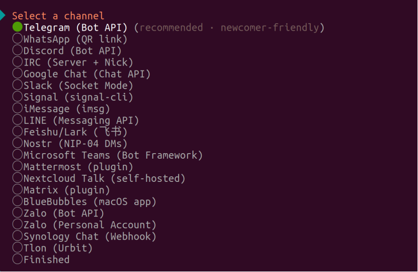The image size is (418, 272).
Task: Select Google Chat (Chat API) option
Action: (18, 74)
